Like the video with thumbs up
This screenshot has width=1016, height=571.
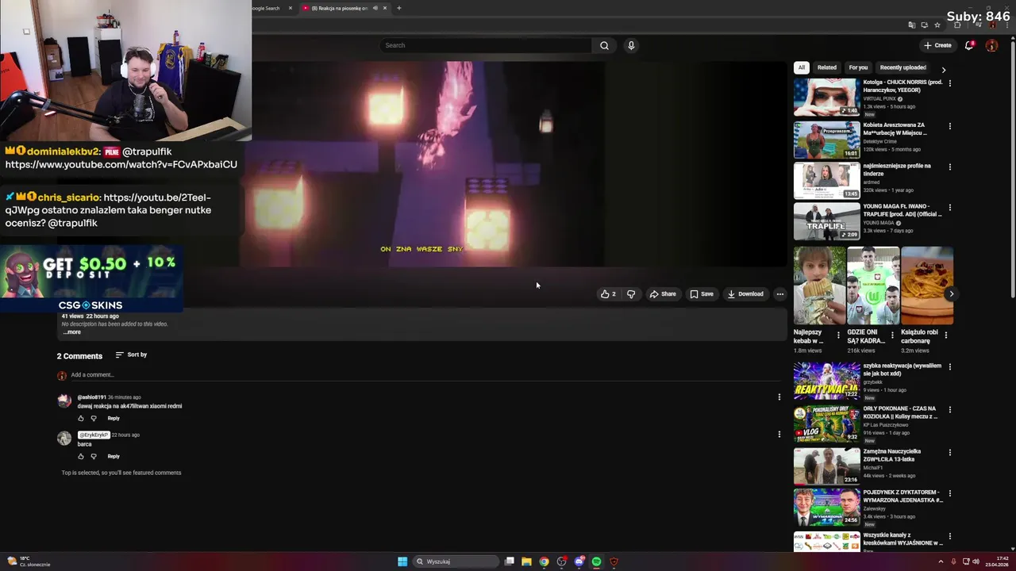point(608,294)
